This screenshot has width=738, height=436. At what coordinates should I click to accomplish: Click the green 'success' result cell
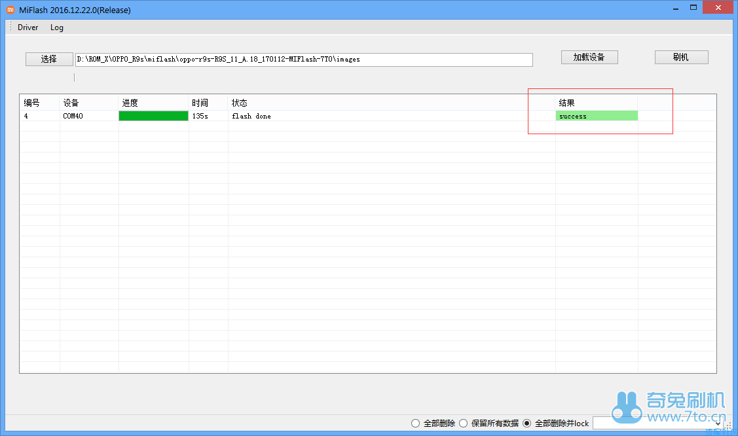(597, 116)
